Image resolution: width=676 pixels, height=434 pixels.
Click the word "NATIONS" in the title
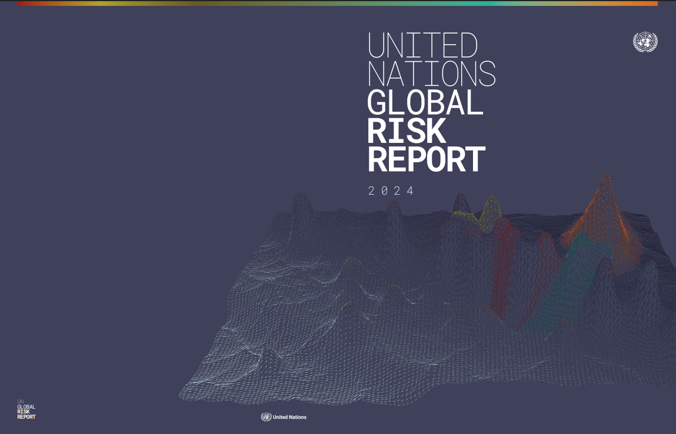431,74
